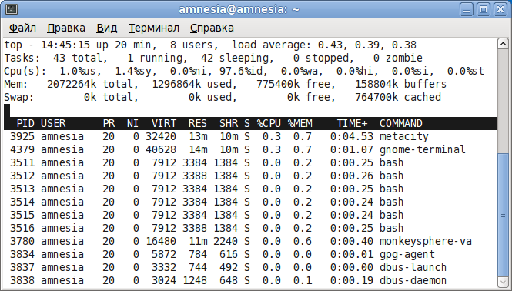This screenshot has width=512, height=291.
Task: Open the Правка menu
Action: coord(66,28)
